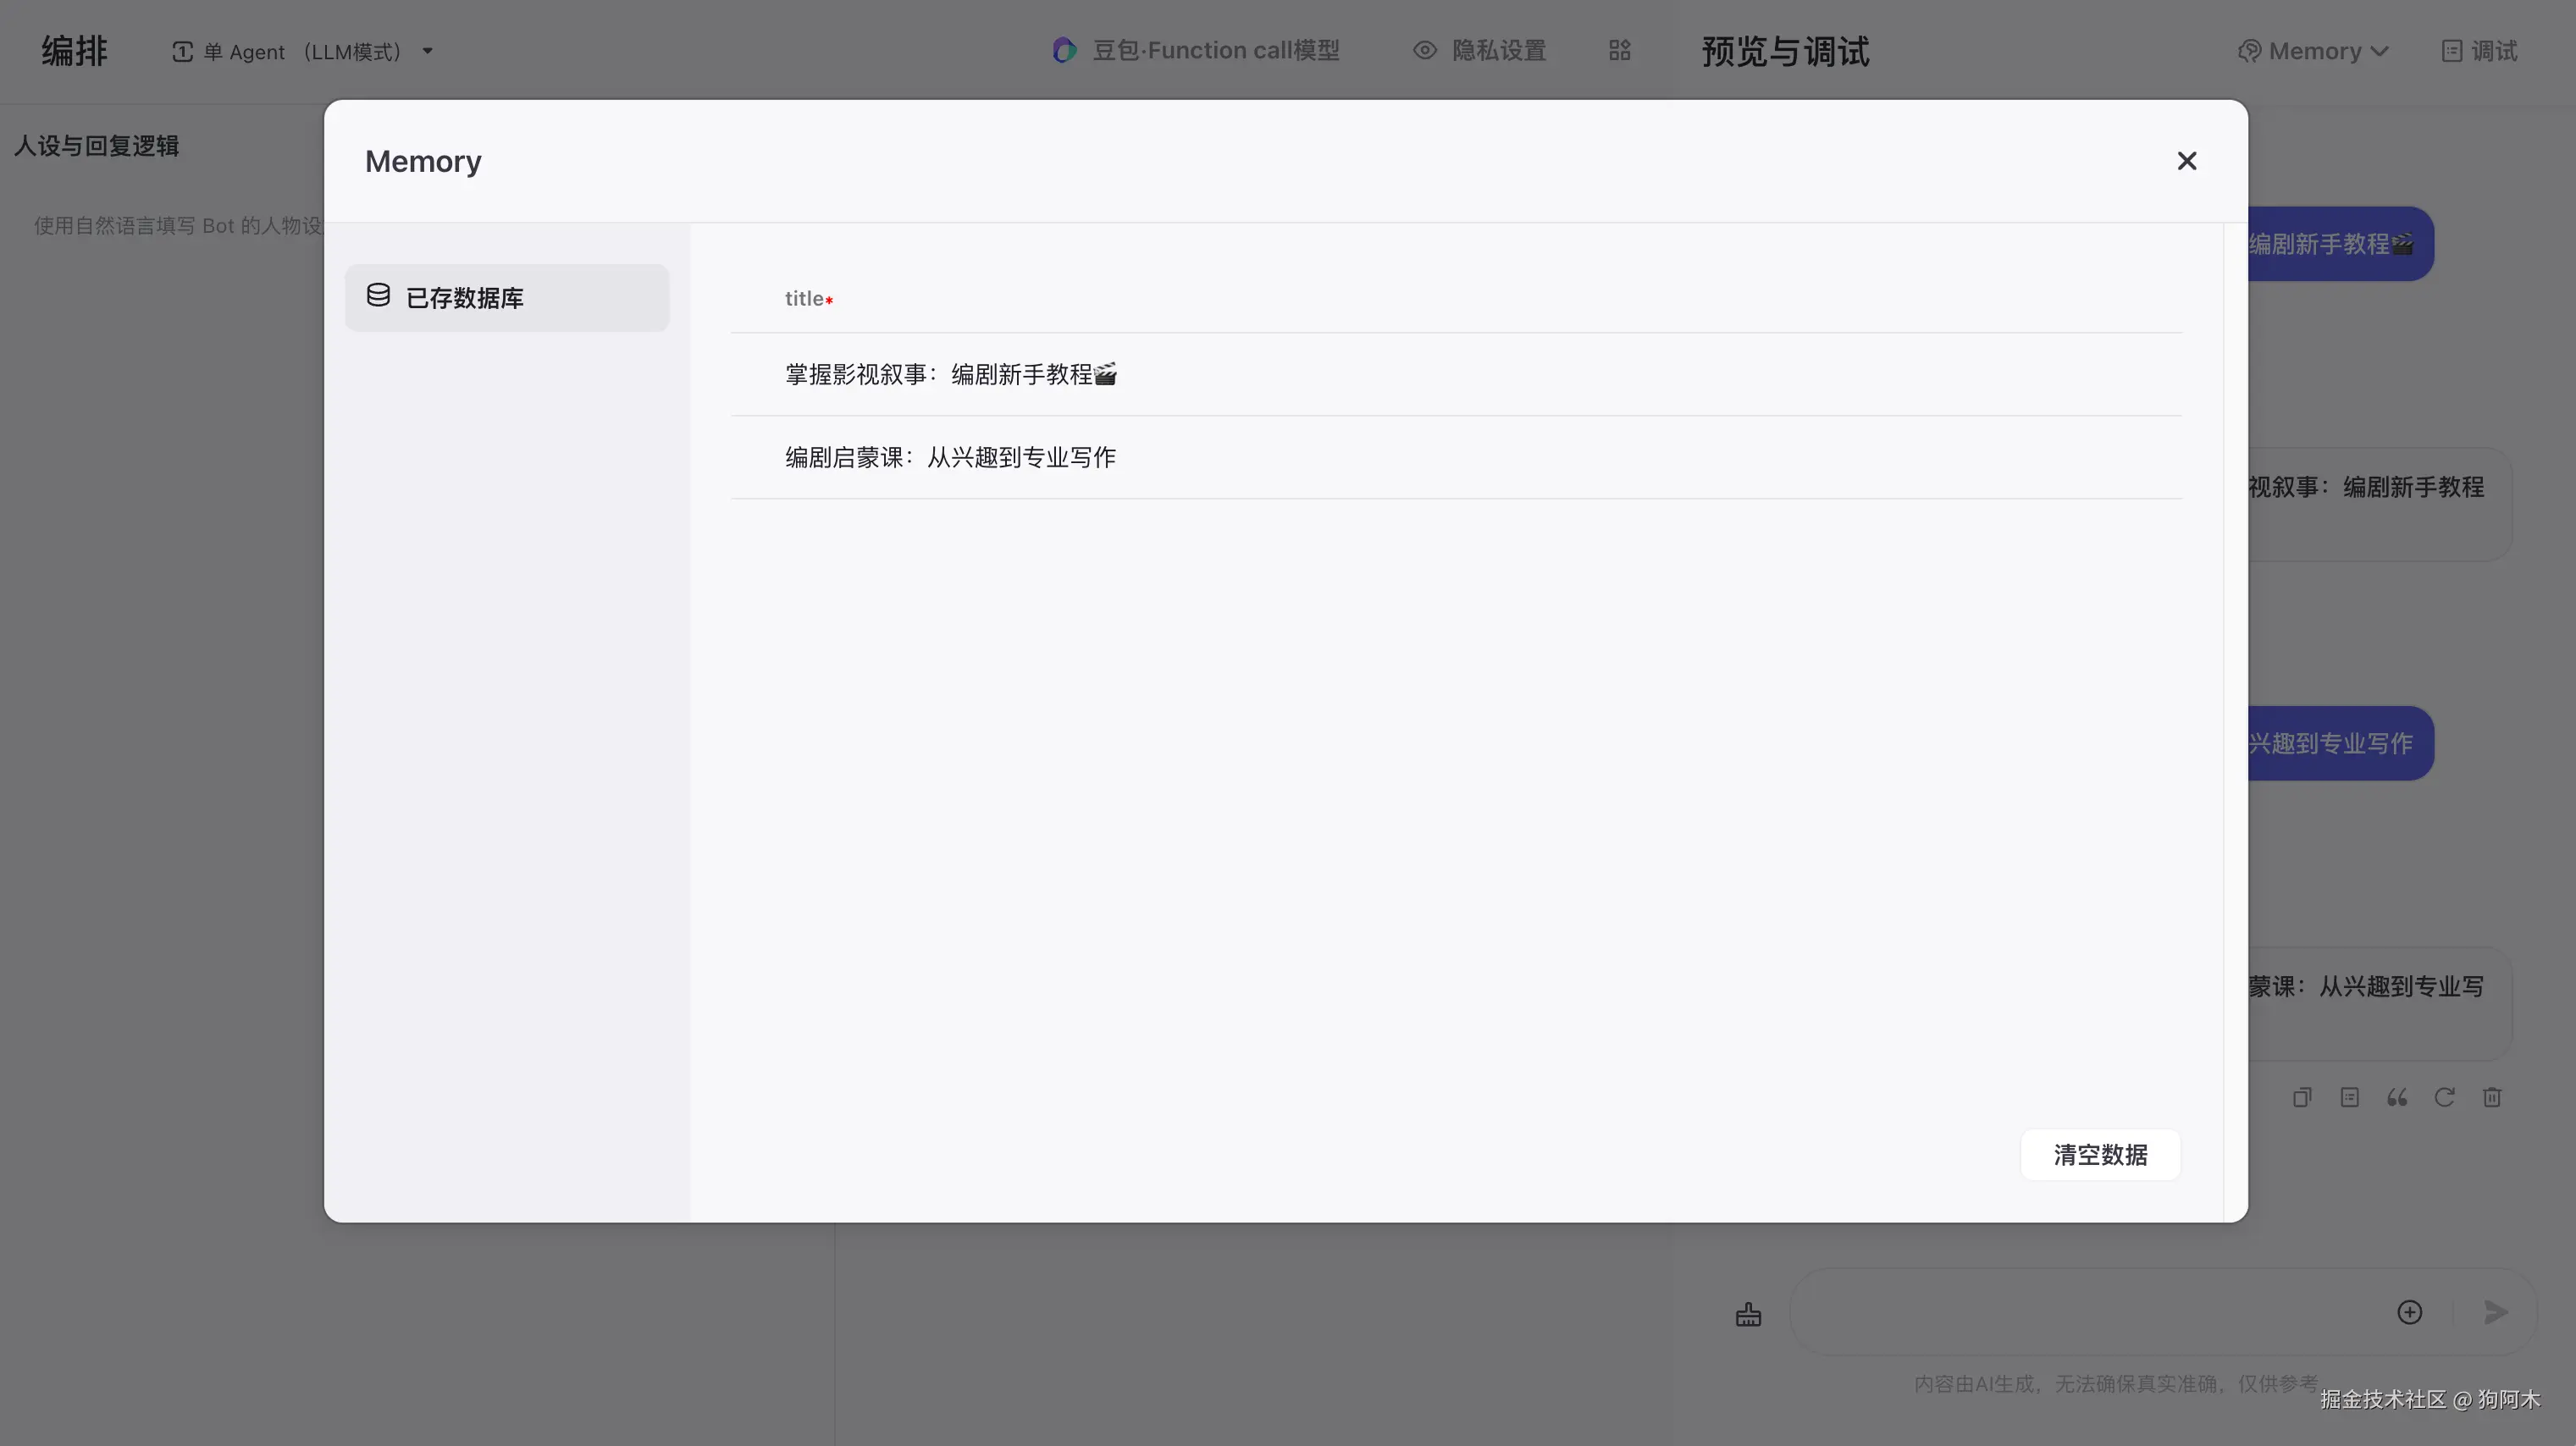The image size is (2576, 1446).
Task: Close the Memory dialog
Action: coord(2186,161)
